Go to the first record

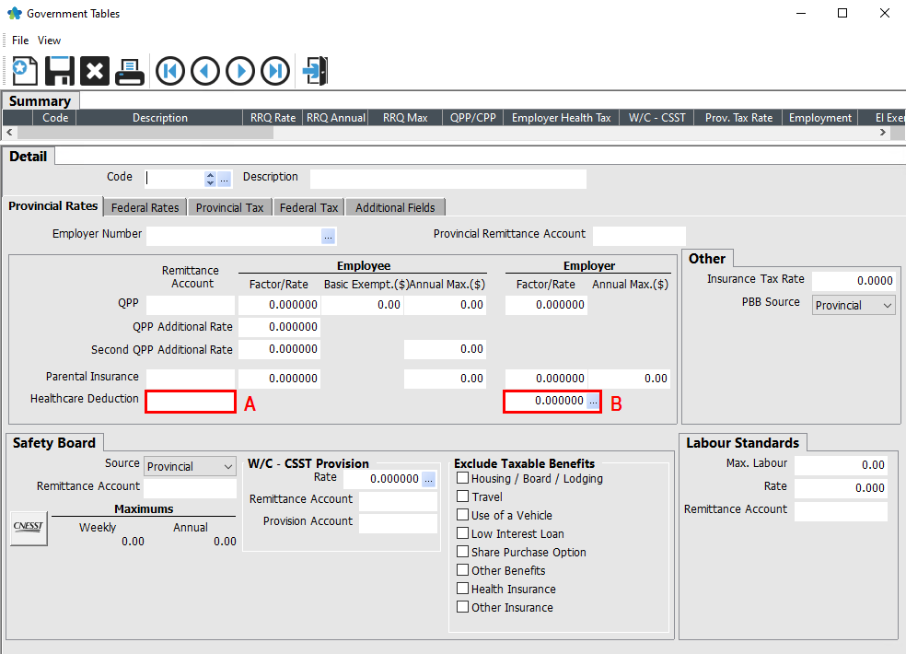170,71
